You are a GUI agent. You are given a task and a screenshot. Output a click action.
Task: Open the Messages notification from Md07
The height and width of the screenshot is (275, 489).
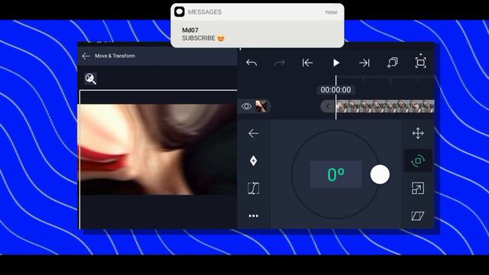tap(257, 25)
